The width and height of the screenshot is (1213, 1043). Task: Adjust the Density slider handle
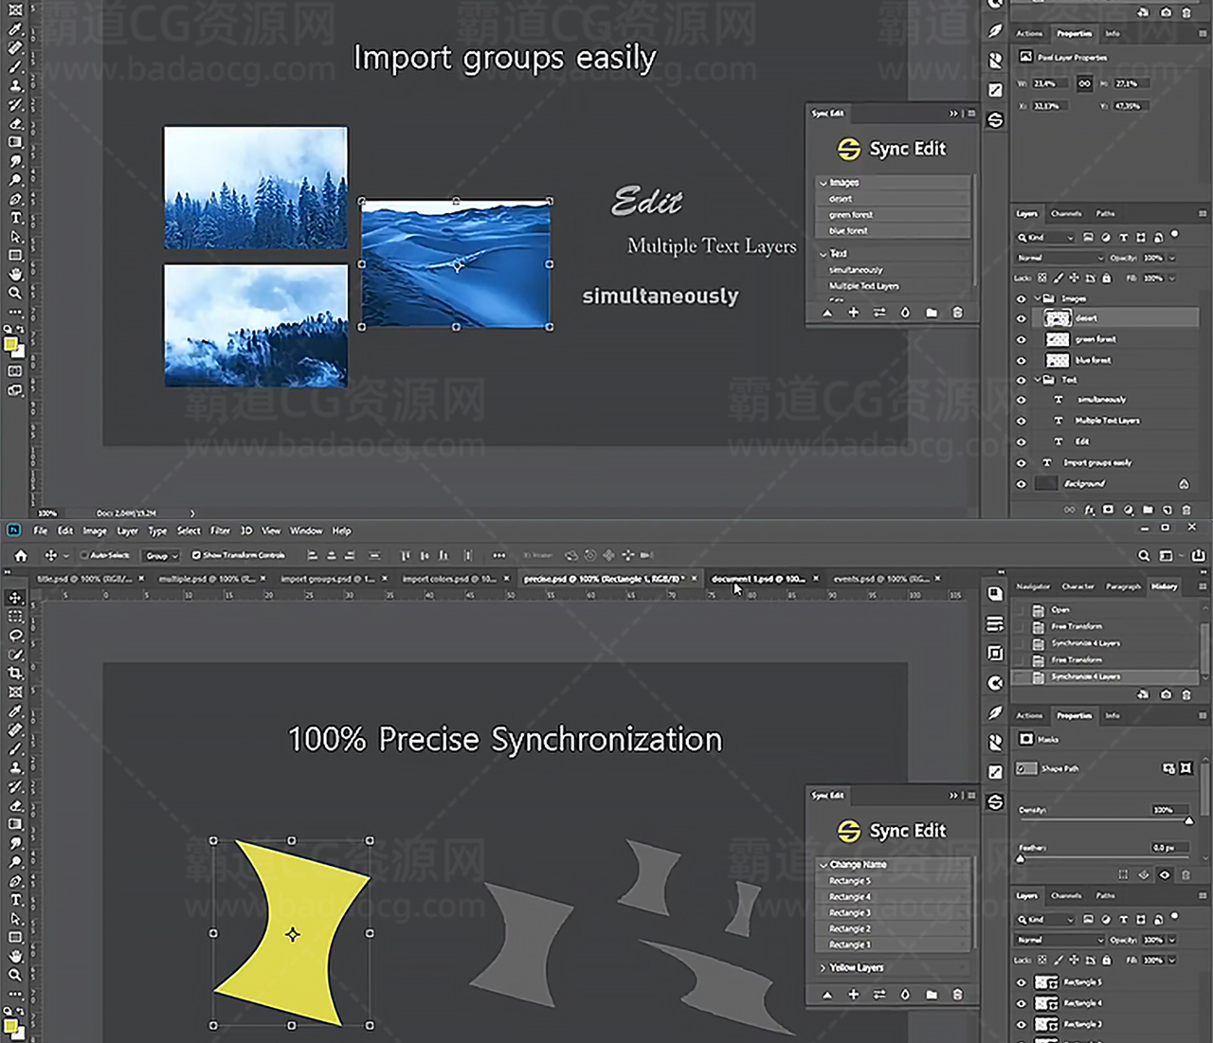click(x=1189, y=821)
